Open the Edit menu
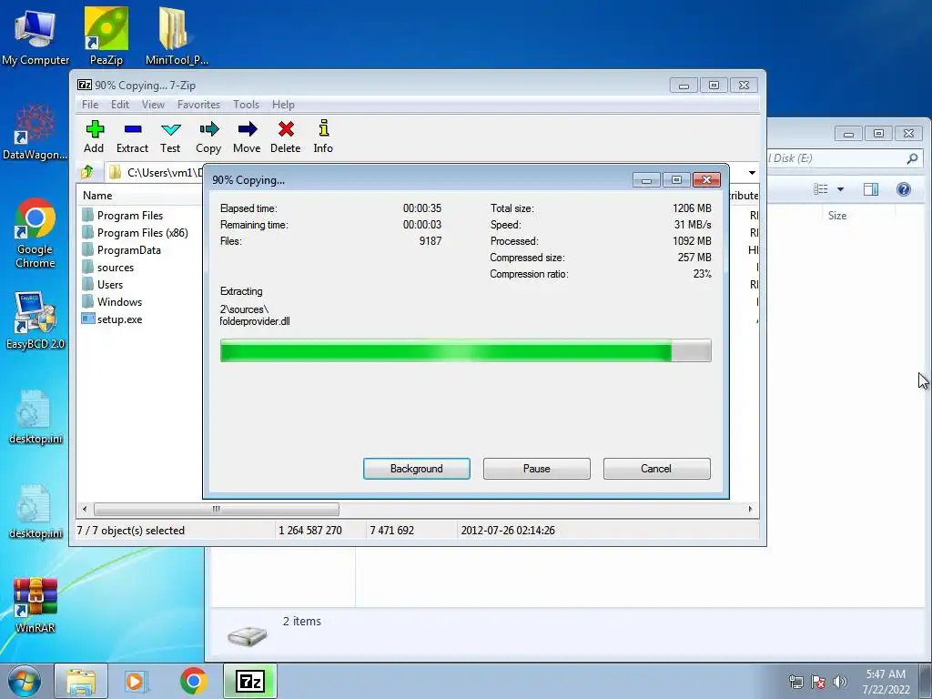 (x=119, y=105)
